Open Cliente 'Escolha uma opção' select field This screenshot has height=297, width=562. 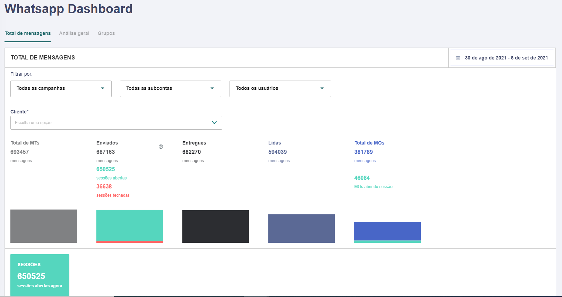(116, 123)
